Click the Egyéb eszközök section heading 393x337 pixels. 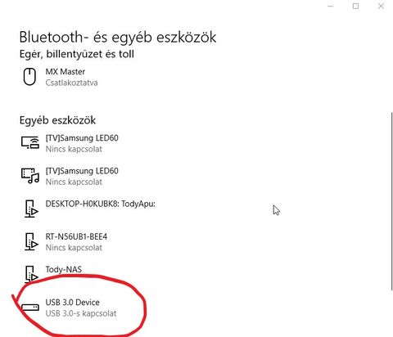(57, 120)
